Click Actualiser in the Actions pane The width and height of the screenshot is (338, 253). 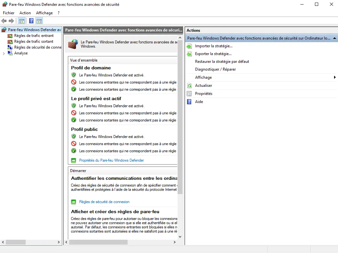(204, 86)
